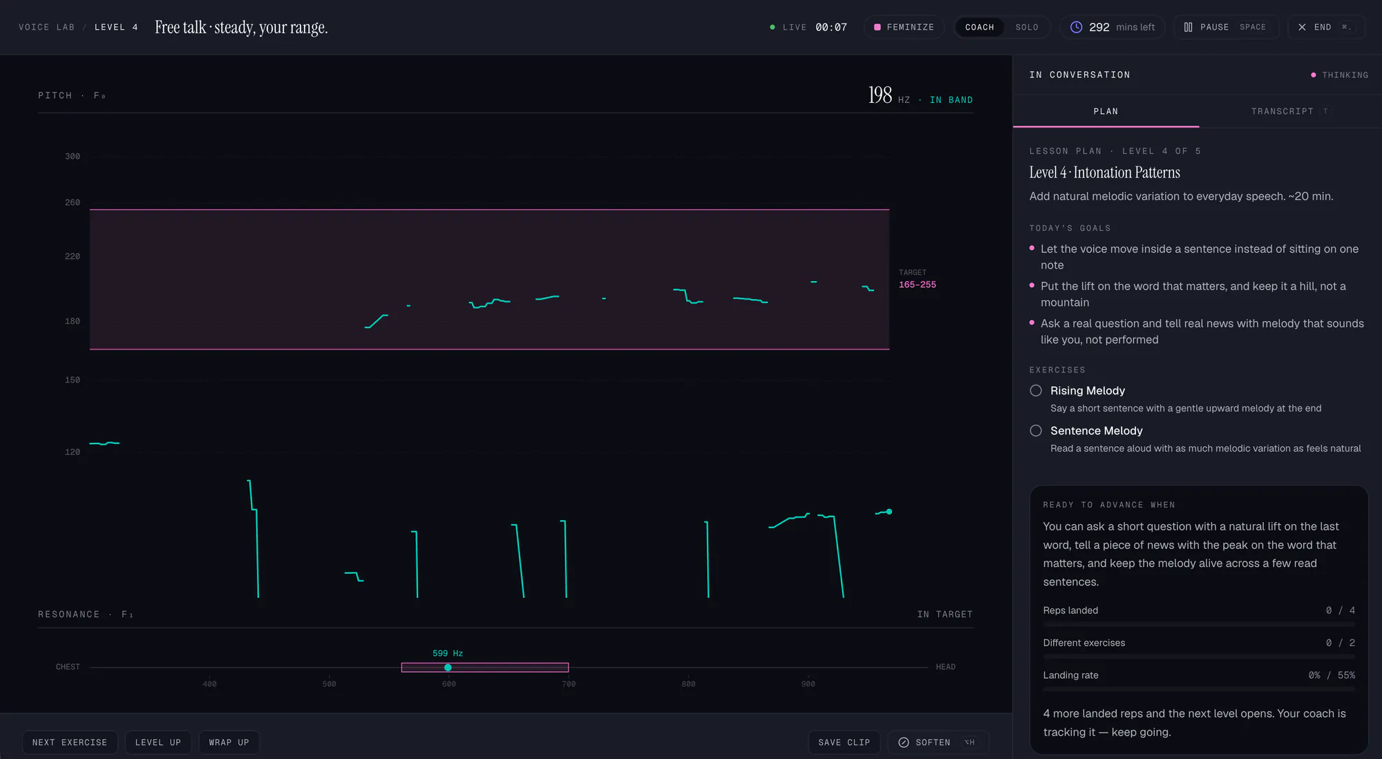Mark the Sentence Melody exercise circle
The height and width of the screenshot is (759, 1382).
[1036, 431]
